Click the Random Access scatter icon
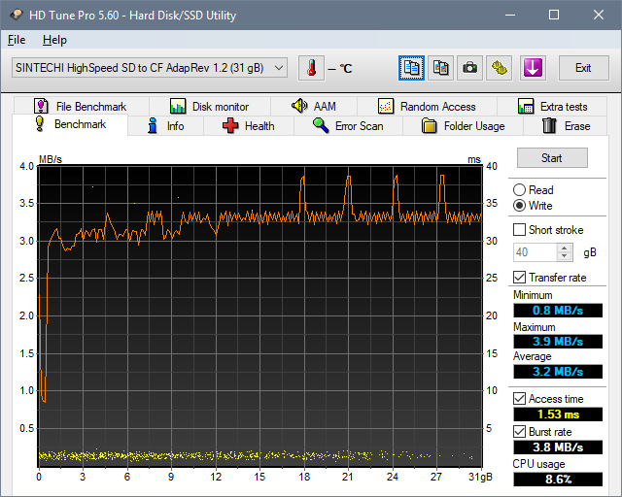This screenshot has height=497, width=622. pos(386,106)
